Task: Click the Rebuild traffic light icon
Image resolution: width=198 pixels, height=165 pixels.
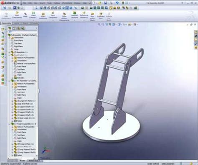Action: point(123,3)
